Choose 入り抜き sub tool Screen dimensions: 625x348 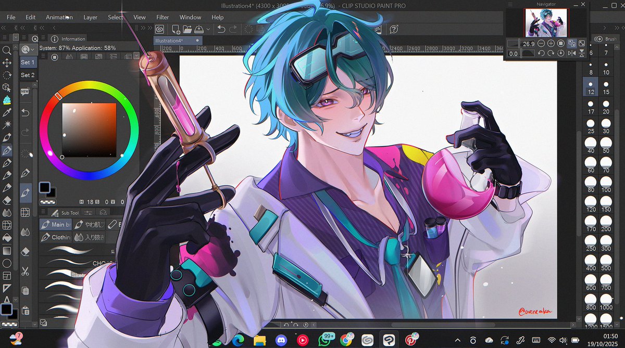(89, 237)
